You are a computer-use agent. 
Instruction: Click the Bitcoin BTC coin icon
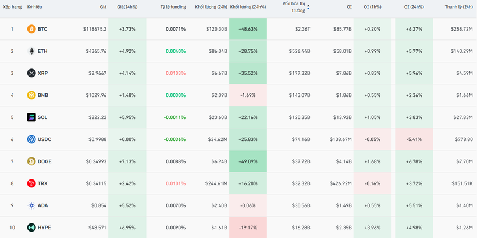(31, 29)
